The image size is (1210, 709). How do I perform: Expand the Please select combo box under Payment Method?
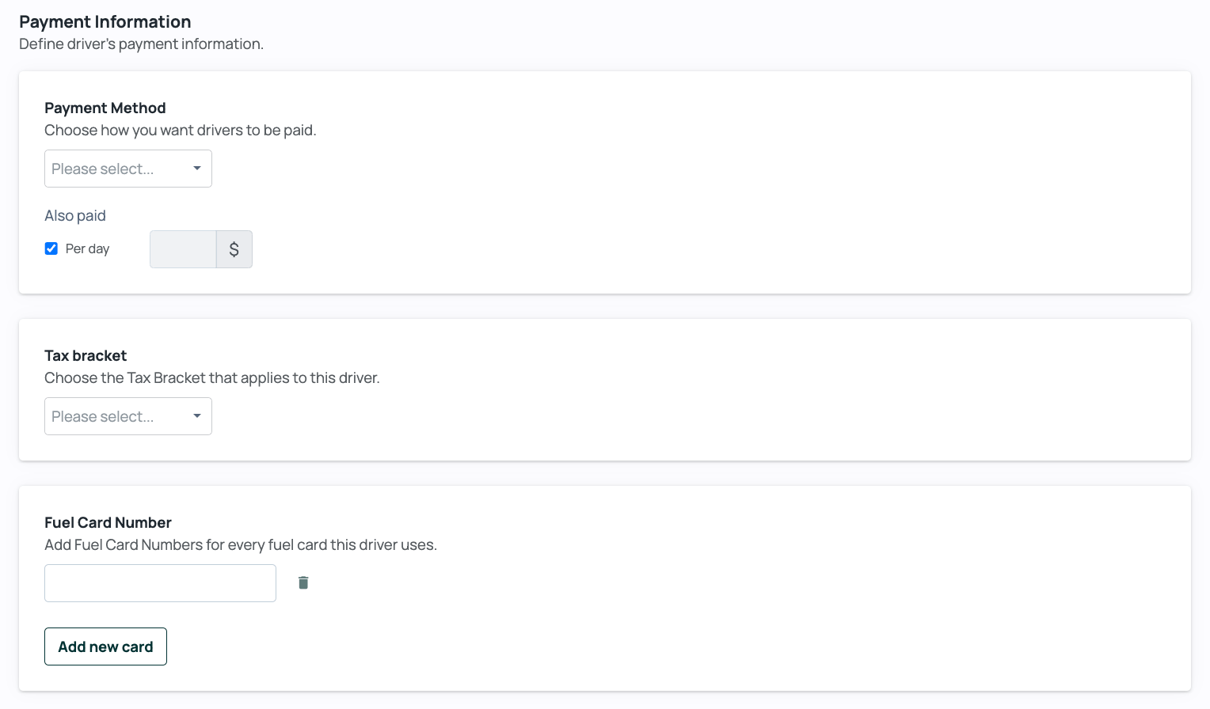(127, 169)
